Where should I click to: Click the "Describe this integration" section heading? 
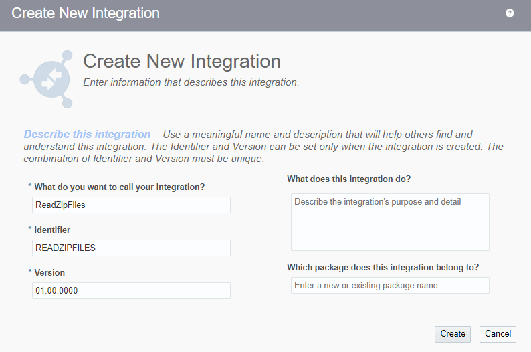tap(87, 135)
